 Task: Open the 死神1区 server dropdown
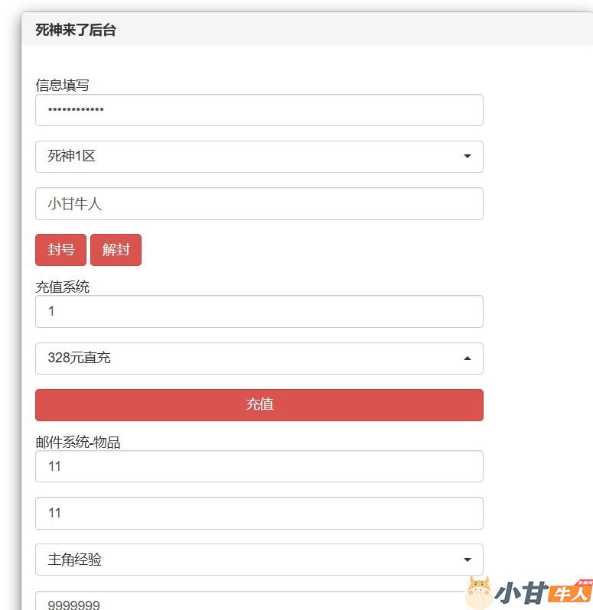point(259,157)
